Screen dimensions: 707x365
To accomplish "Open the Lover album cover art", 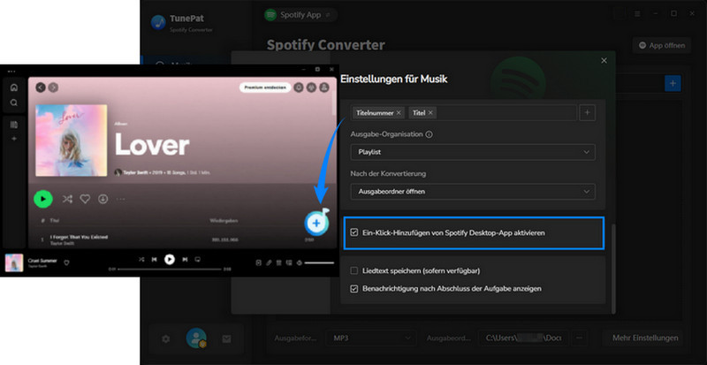I will coord(72,141).
